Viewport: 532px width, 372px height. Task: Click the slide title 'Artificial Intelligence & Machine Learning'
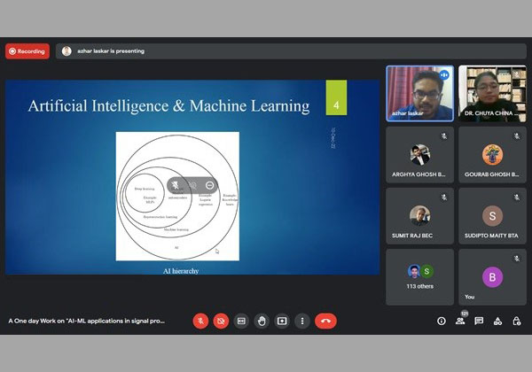169,105
